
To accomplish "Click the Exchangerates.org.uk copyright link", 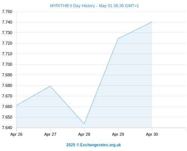I will tap(94, 145).
